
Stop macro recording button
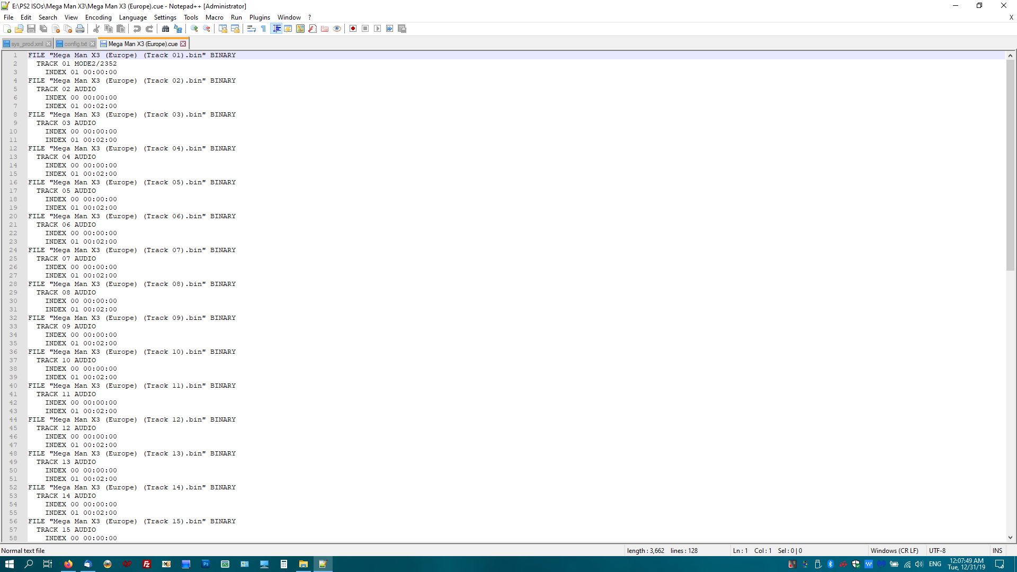[365, 29]
